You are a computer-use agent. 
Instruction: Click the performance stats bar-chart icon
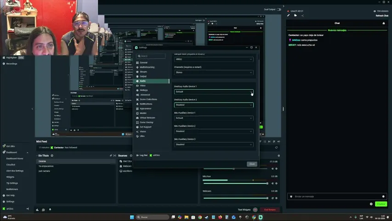coord(37,210)
